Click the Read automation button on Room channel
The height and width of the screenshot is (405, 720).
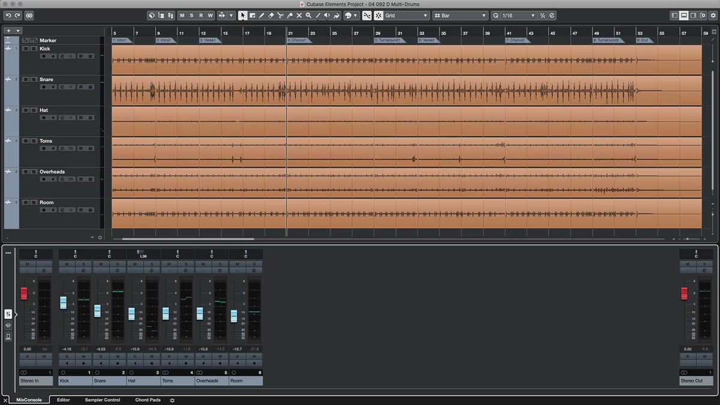pos(237,356)
